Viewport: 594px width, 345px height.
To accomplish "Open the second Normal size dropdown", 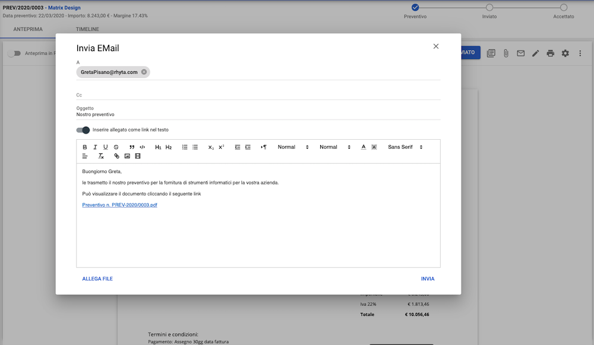I will coord(335,148).
